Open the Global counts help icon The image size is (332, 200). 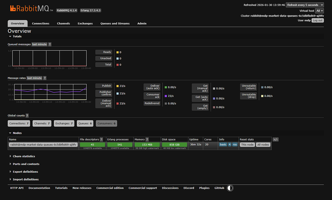27,116
